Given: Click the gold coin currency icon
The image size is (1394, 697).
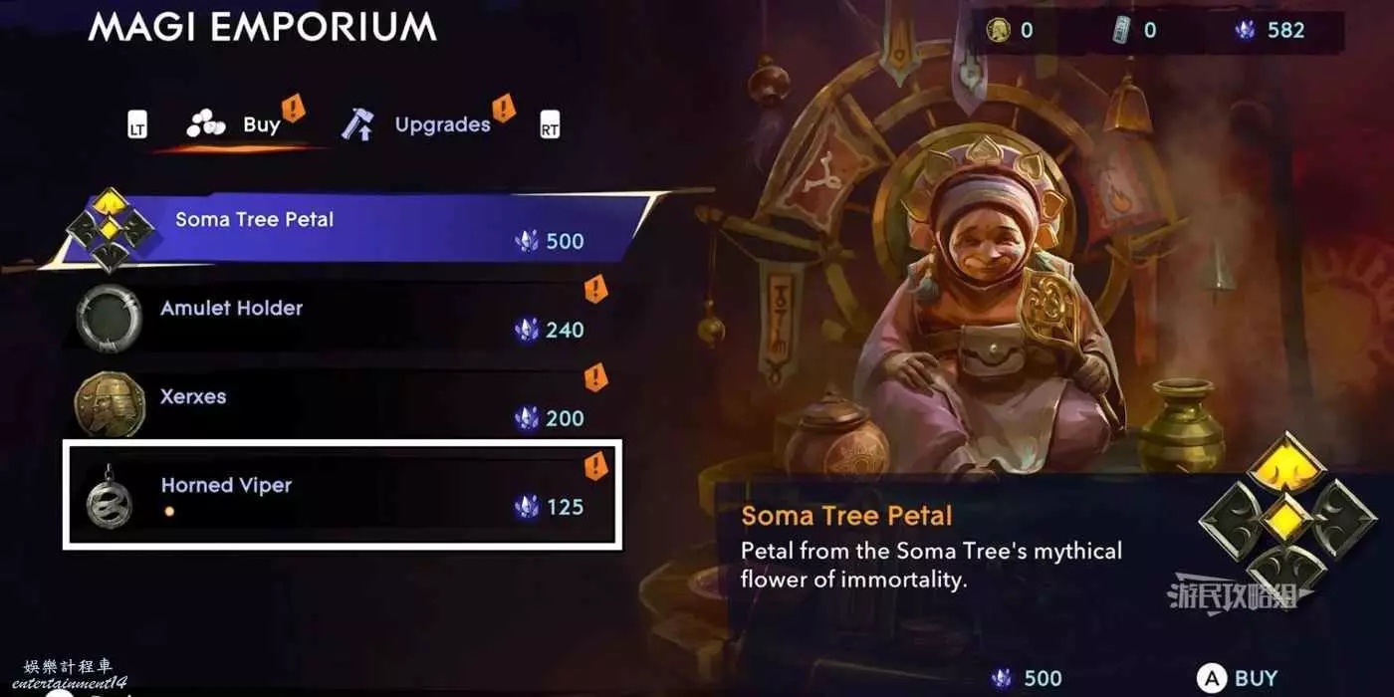Looking at the screenshot, I should (x=998, y=30).
